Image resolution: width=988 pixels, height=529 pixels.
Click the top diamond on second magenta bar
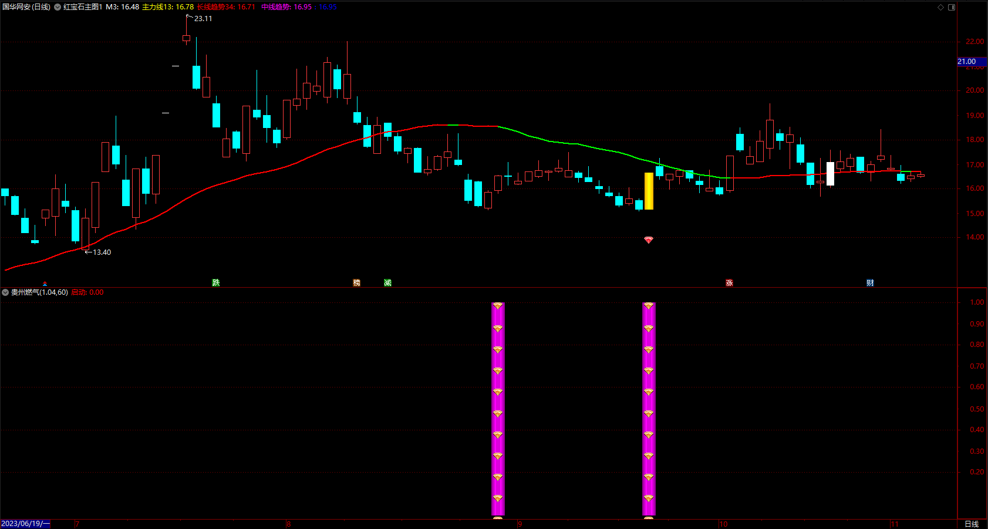tap(649, 306)
